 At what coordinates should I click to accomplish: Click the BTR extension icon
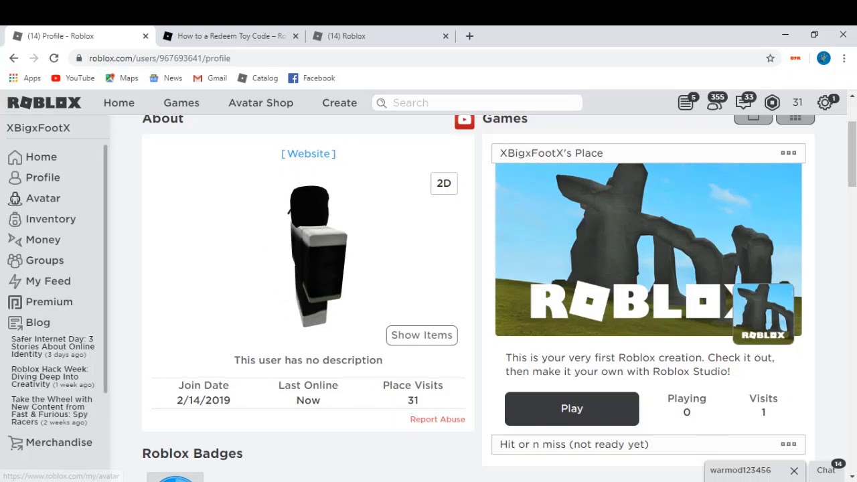pyautogui.click(x=795, y=58)
